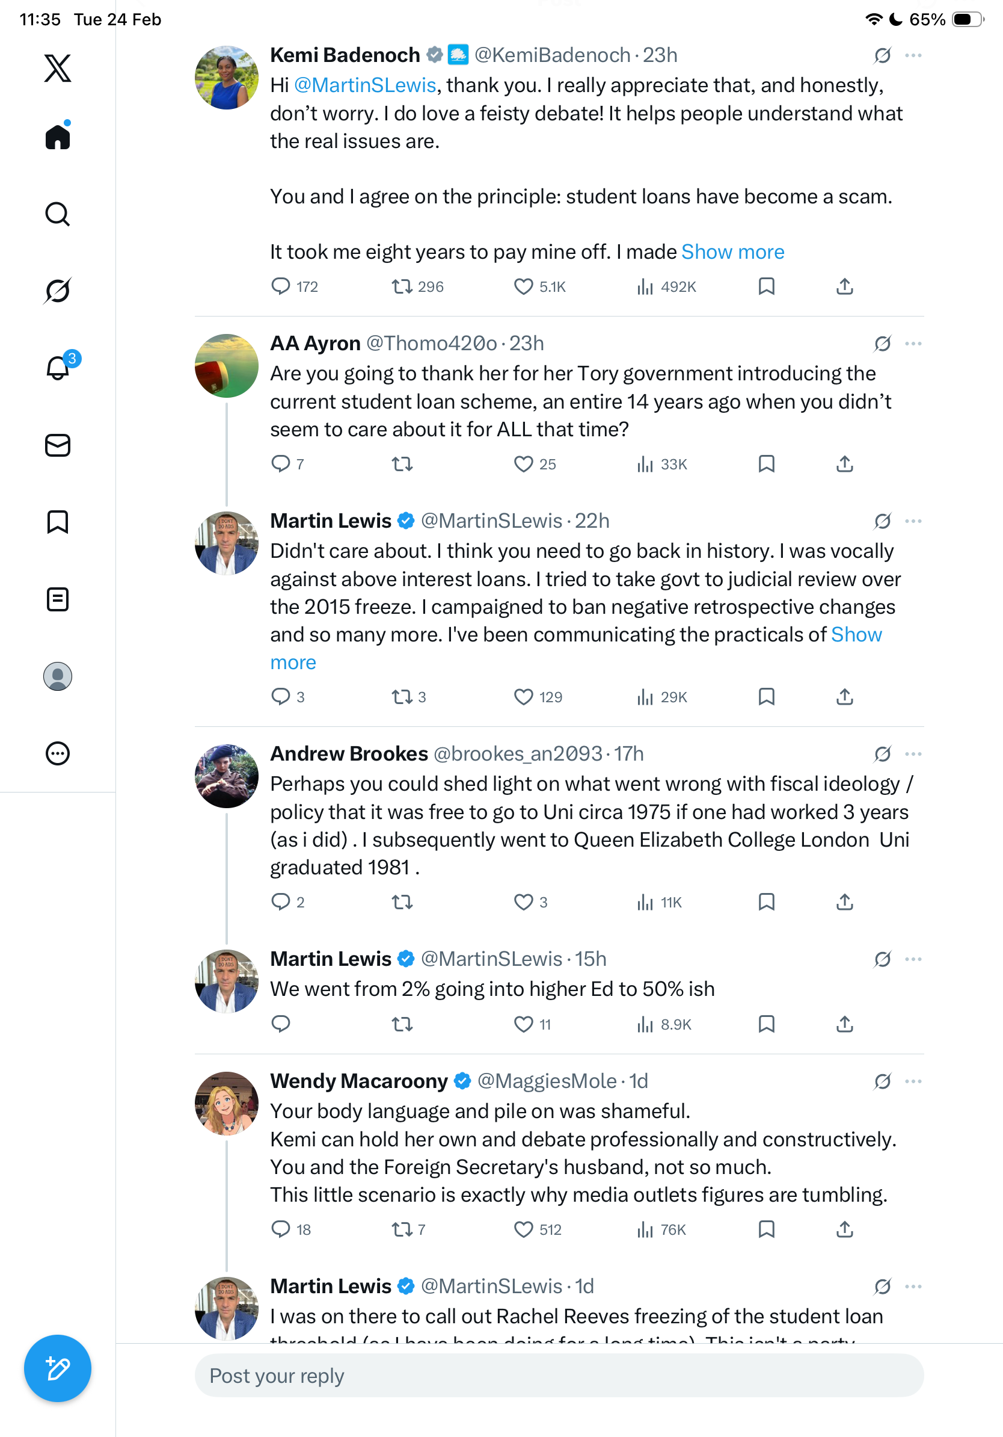This screenshot has width=1003, height=1437.
Task: Bookmark Wendy Macaroony's post
Action: 766,1229
